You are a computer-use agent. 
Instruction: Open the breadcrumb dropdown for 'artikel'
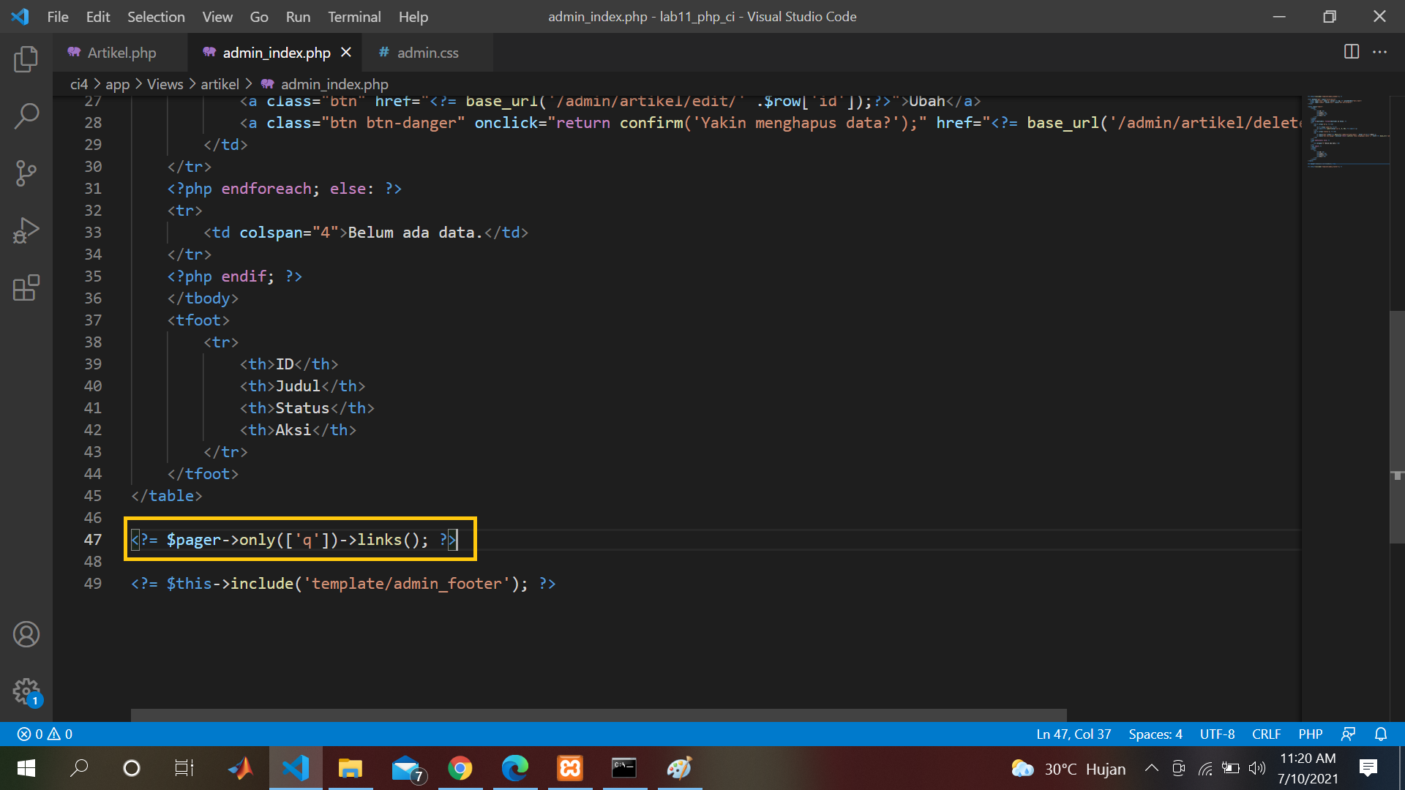click(220, 84)
